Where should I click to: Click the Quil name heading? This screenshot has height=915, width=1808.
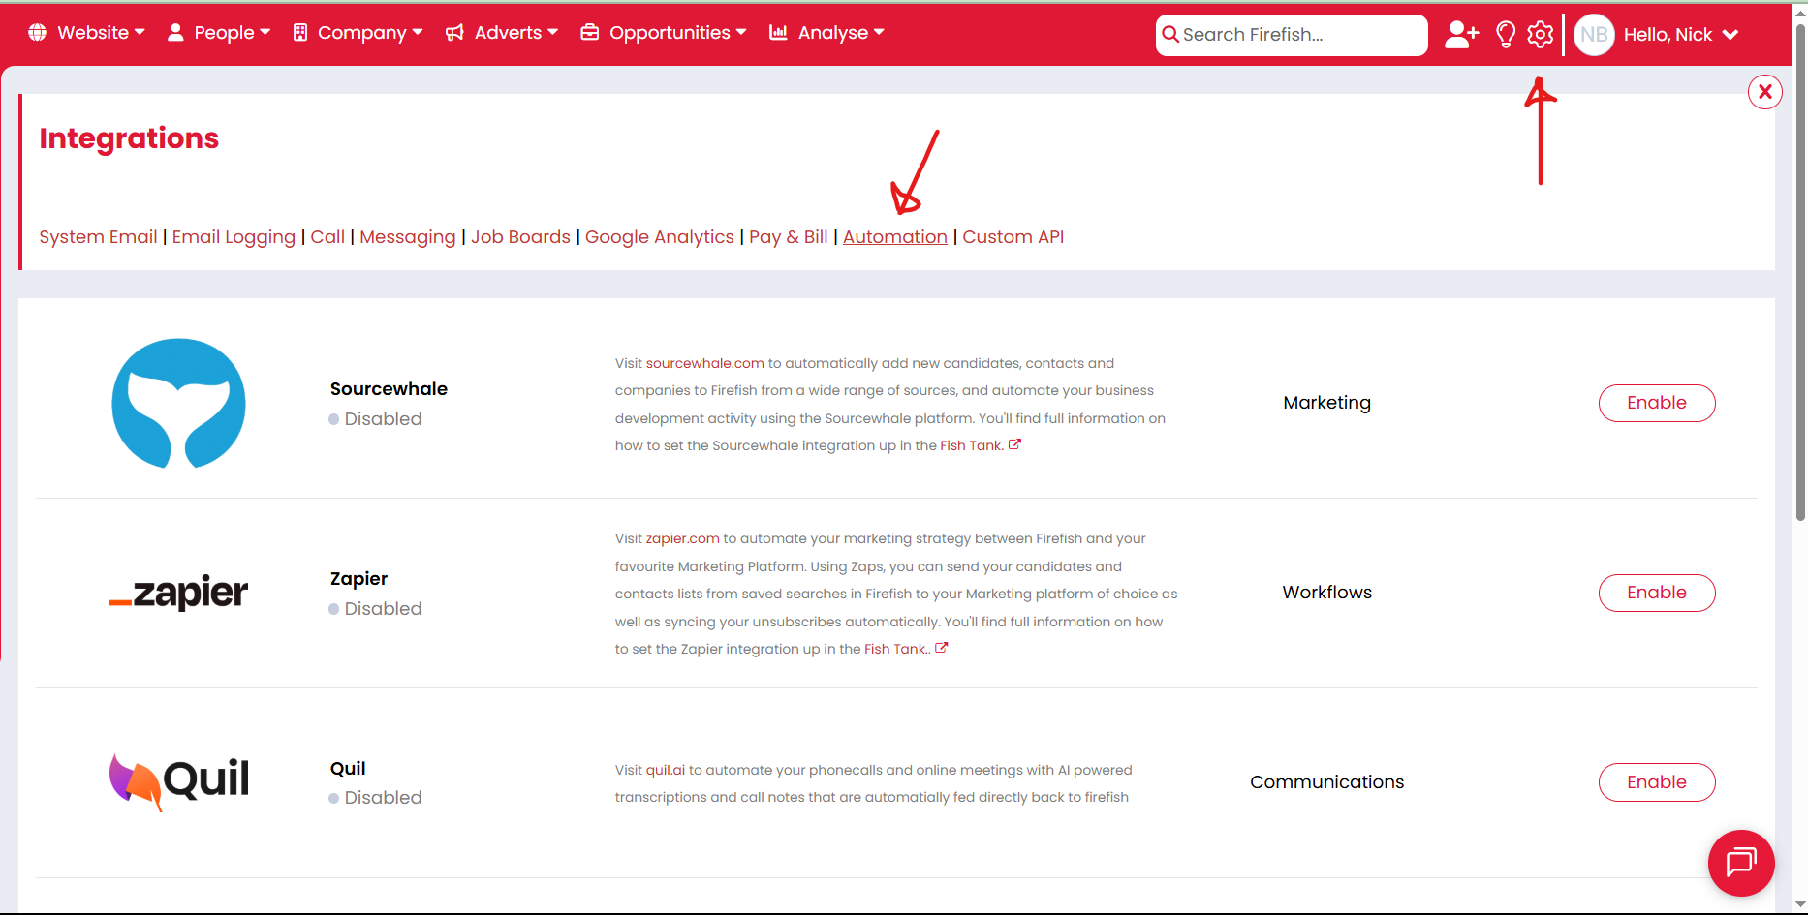tap(348, 769)
